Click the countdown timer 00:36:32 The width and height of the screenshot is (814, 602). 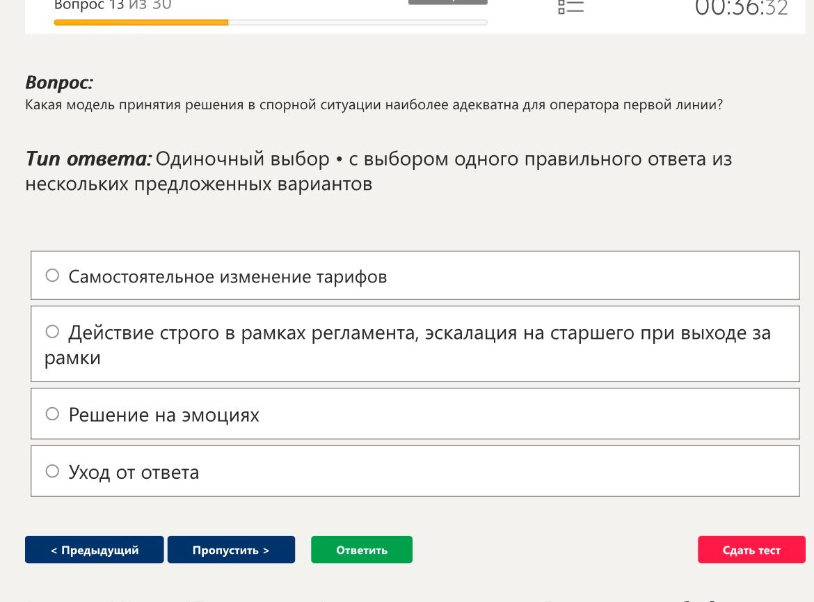742,8
